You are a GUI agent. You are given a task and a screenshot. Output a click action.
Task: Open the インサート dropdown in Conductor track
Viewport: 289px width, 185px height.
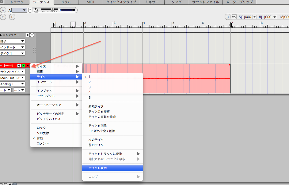point(13,47)
